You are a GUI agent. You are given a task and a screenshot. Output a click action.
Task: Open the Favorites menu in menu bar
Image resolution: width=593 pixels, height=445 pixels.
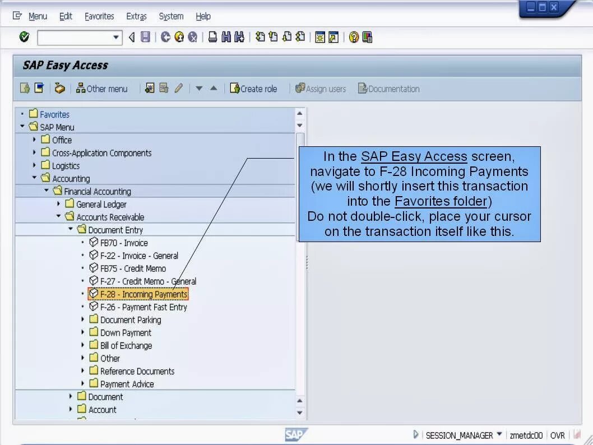tap(99, 16)
